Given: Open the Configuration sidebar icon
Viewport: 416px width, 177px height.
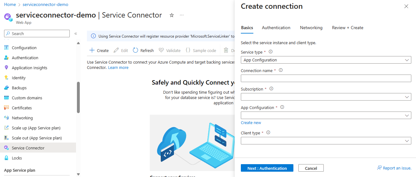Looking at the screenshot, I should pos(6,48).
